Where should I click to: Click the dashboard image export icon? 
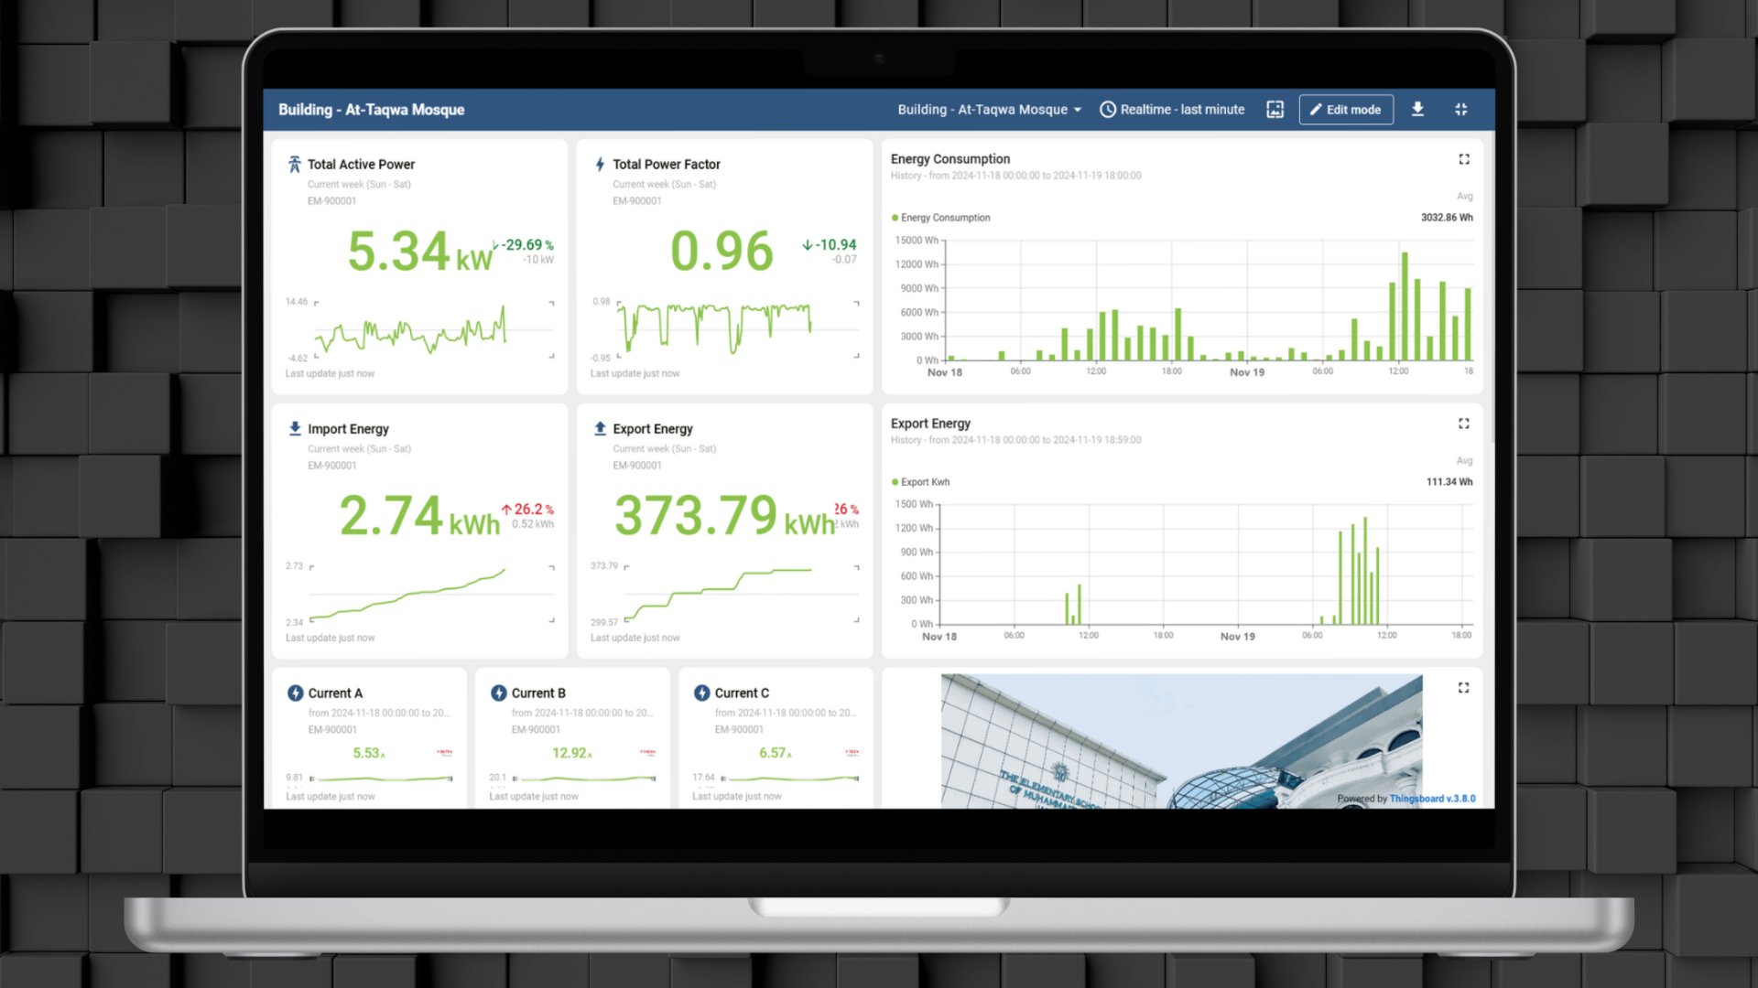click(1275, 110)
